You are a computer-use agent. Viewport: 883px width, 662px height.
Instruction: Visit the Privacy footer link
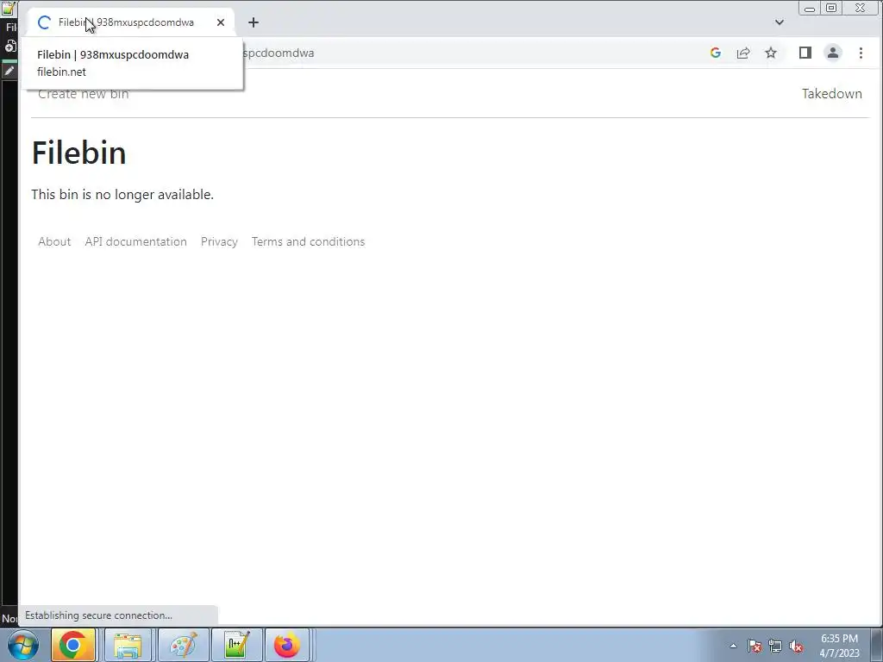219,241
